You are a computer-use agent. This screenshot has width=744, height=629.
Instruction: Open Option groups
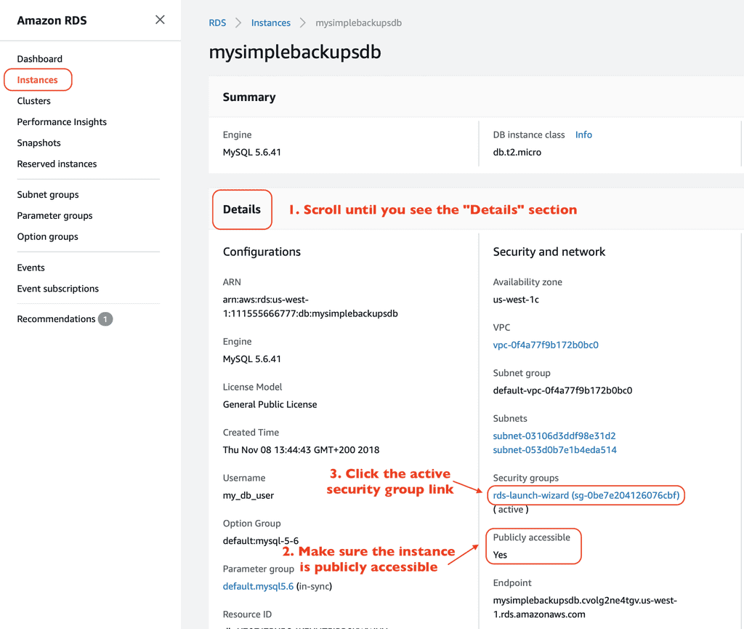[x=47, y=237]
